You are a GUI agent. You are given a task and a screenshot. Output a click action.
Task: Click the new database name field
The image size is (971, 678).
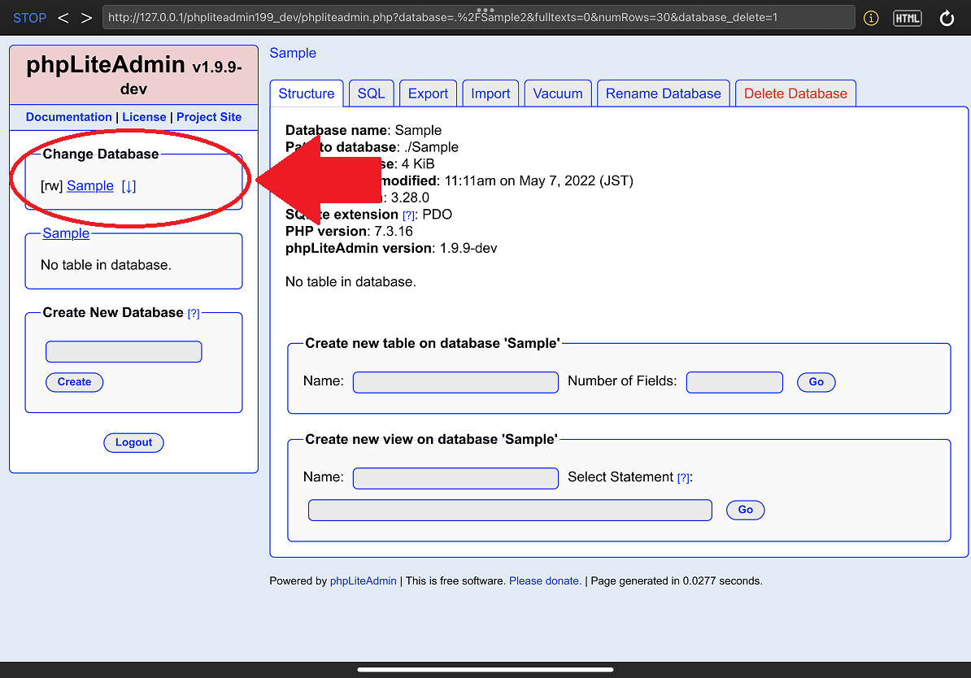[124, 352]
